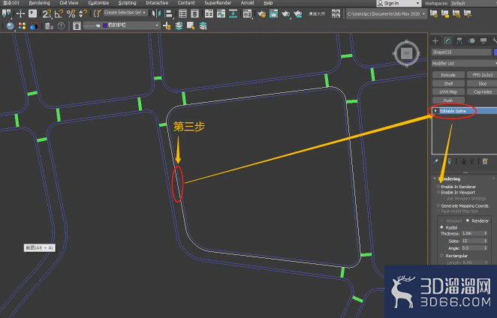Enable In Renderer checkbox
Image resolution: width=497 pixels, height=318 pixels.
point(438,187)
